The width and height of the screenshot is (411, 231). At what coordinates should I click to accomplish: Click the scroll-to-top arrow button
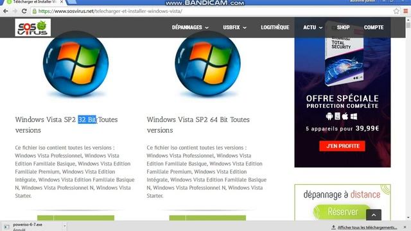374,215
